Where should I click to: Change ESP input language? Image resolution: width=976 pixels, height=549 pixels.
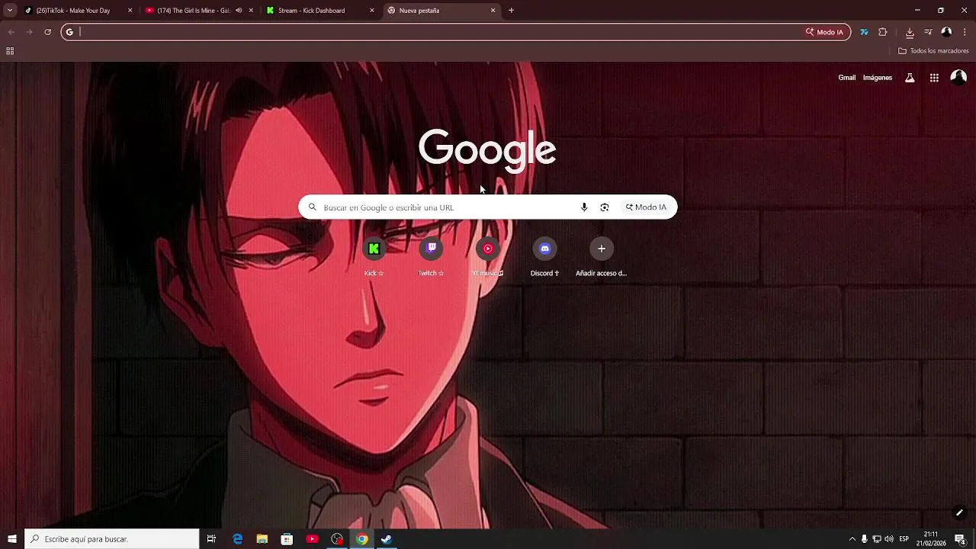904,539
